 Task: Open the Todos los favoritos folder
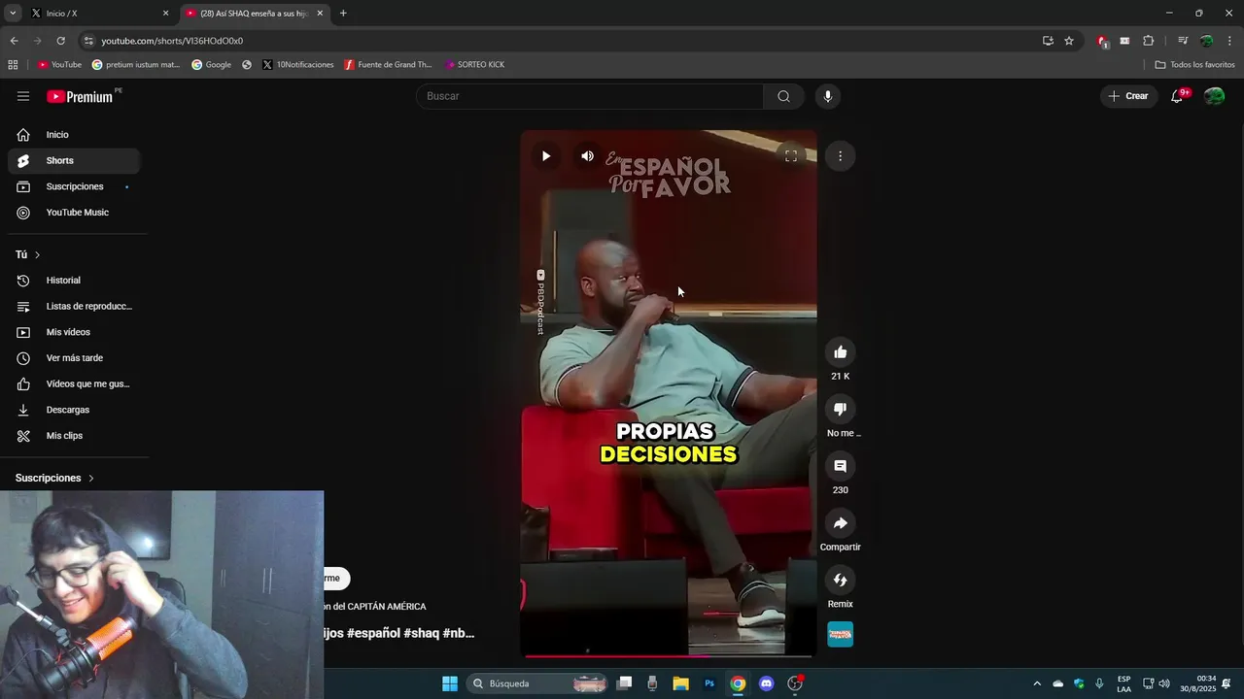point(1194,65)
